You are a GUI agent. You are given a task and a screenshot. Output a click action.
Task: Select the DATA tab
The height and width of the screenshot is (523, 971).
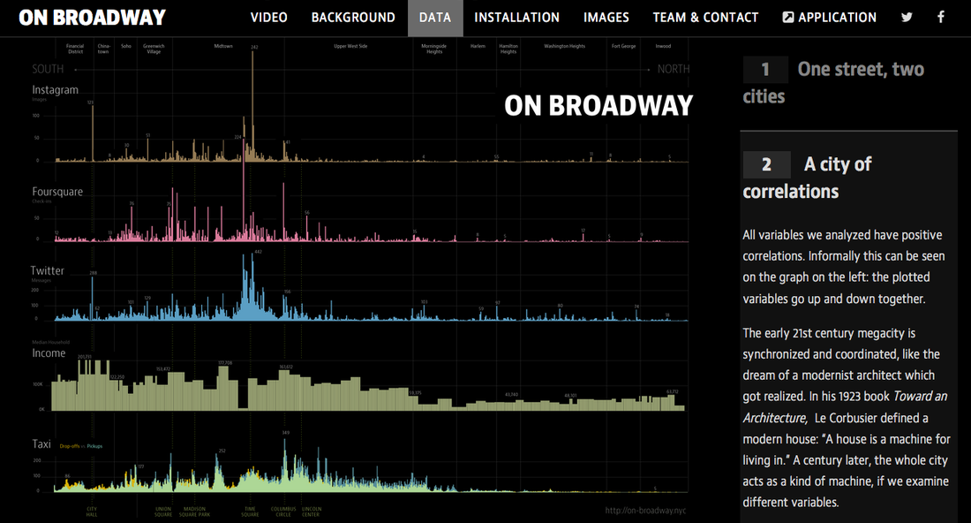[x=434, y=18]
